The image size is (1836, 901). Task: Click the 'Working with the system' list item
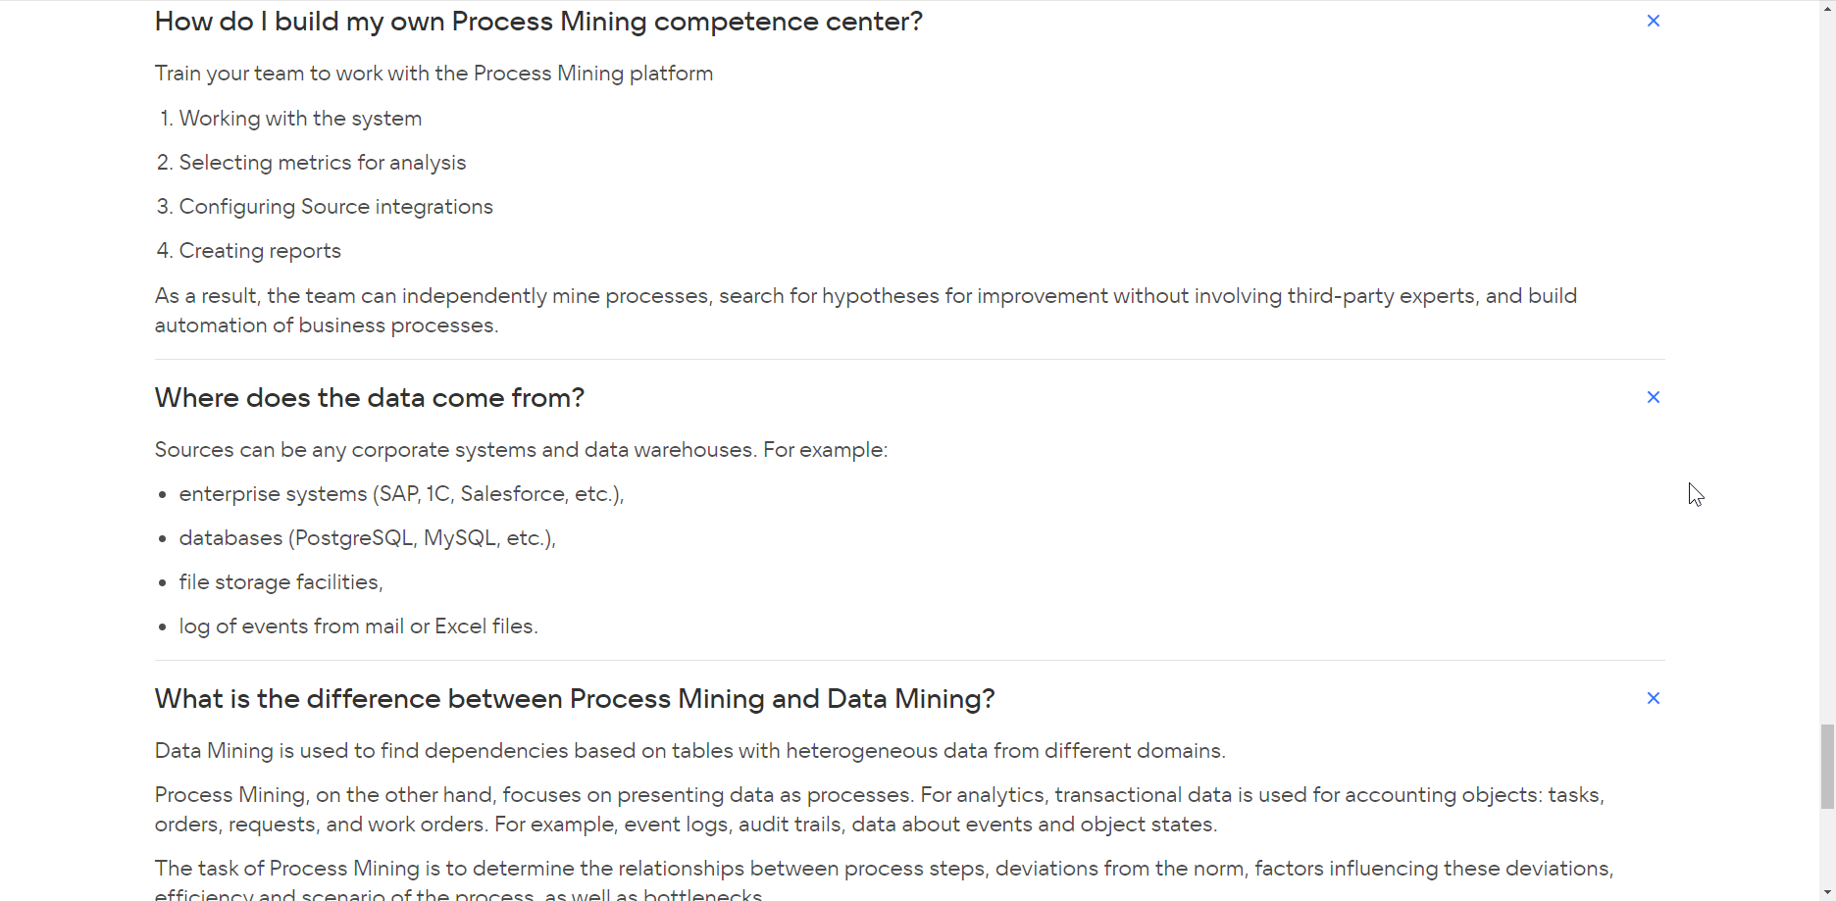click(x=300, y=119)
